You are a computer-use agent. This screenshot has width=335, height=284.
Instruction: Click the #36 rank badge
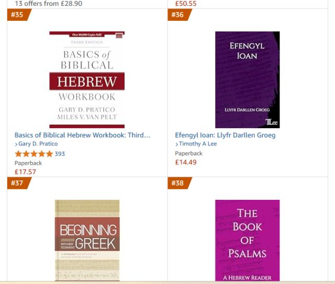click(x=179, y=15)
